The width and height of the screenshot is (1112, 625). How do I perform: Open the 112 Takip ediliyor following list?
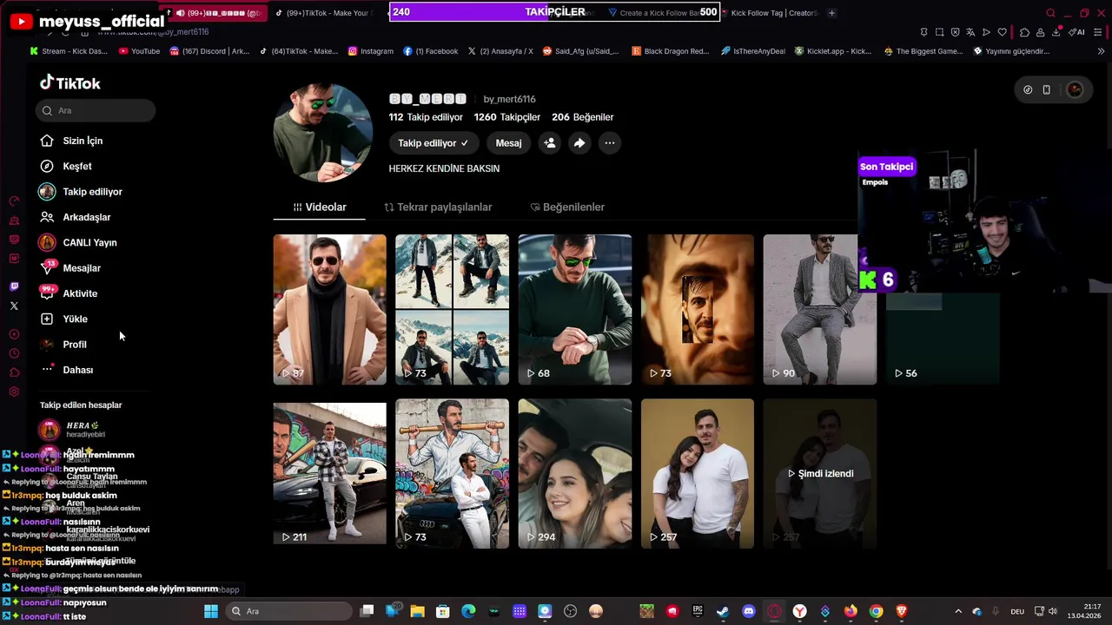point(426,117)
